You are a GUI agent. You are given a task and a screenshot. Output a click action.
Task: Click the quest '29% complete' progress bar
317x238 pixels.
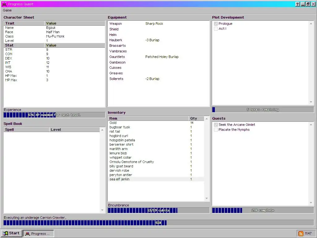(x=263, y=210)
